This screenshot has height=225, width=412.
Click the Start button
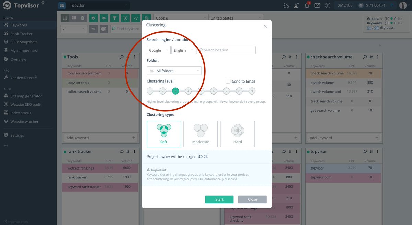point(219,199)
